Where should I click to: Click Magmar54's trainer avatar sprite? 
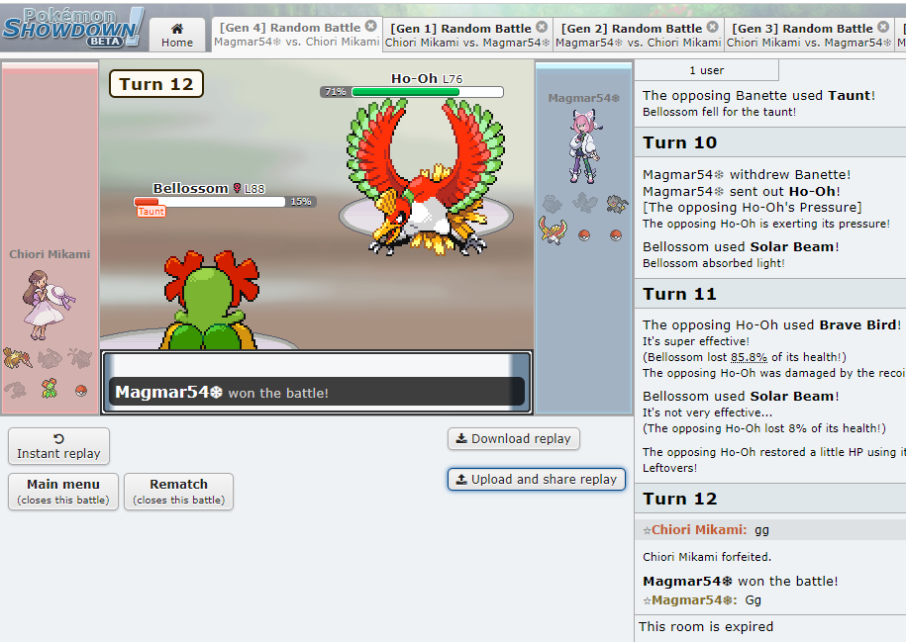pos(583,146)
